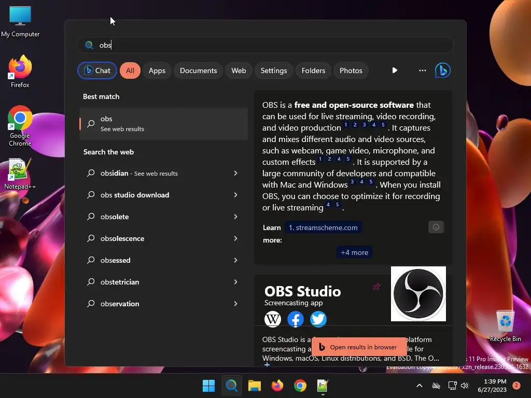The width and height of the screenshot is (531, 398).
Task: Expand the obsessed suggestion chevron
Action: [236, 260]
